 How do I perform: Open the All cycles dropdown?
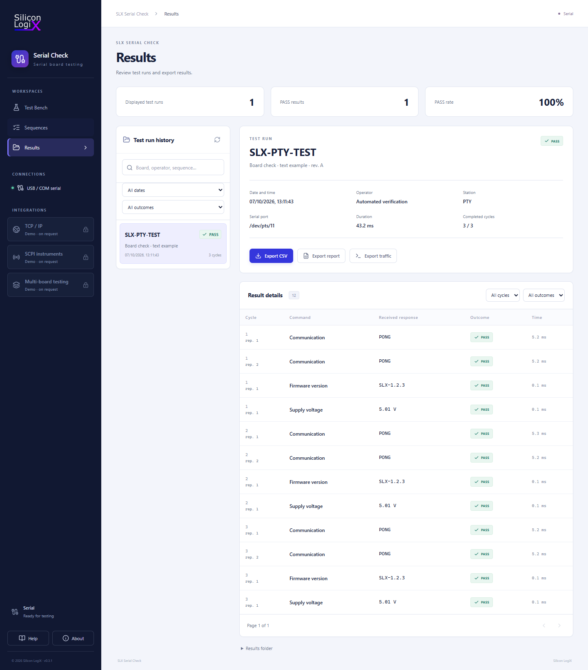pyautogui.click(x=503, y=295)
